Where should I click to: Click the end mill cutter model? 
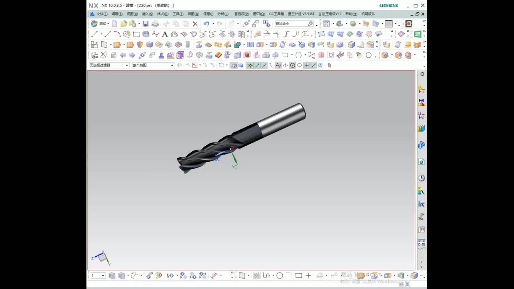[x=241, y=138]
